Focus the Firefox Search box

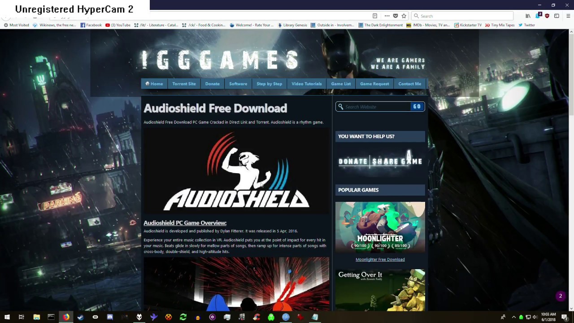click(x=462, y=16)
